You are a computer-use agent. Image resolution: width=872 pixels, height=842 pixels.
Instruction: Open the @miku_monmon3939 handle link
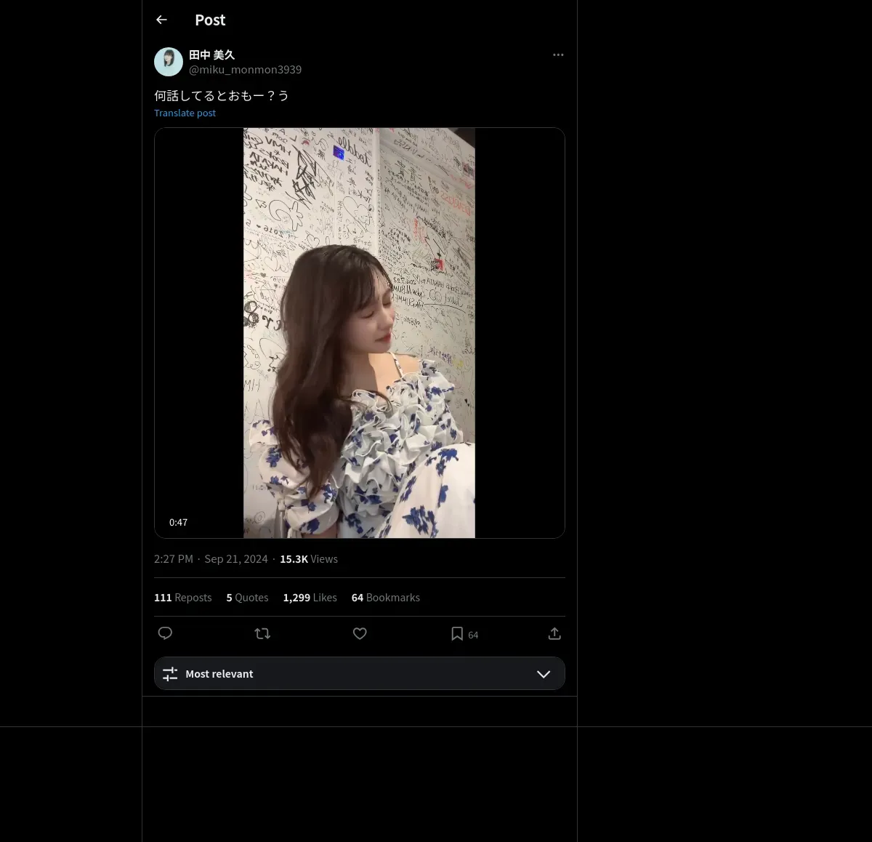[x=245, y=70]
